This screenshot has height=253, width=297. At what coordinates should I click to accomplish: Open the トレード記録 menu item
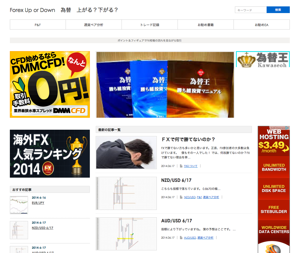pos(150,25)
